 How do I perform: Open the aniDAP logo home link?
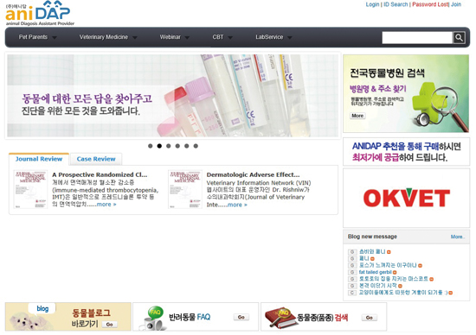(x=40, y=13)
